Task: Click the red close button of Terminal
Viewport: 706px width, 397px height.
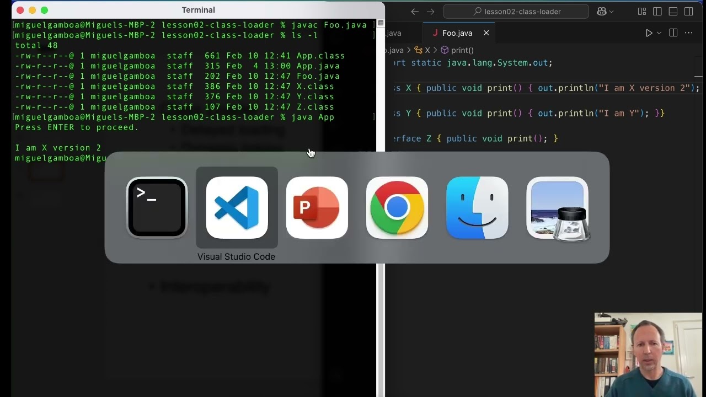Action: [20, 10]
